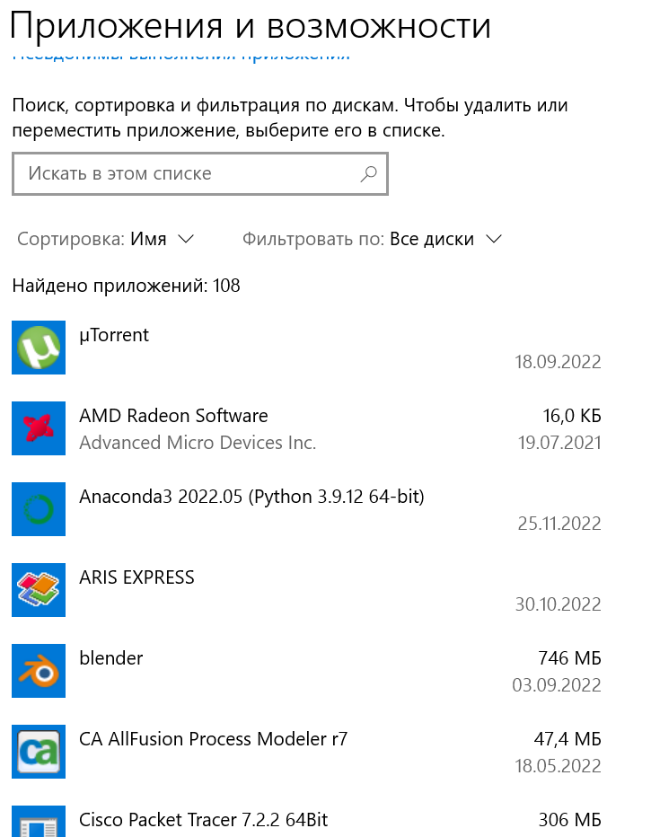
Task: Open the Сортировка: Имя dropdown
Action: [106, 239]
